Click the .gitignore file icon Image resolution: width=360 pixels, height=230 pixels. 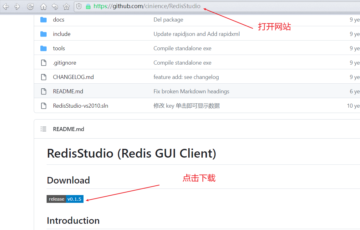coord(43,63)
